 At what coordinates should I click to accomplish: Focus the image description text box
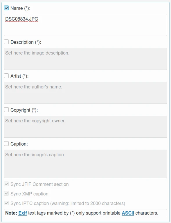click(85, 59)
